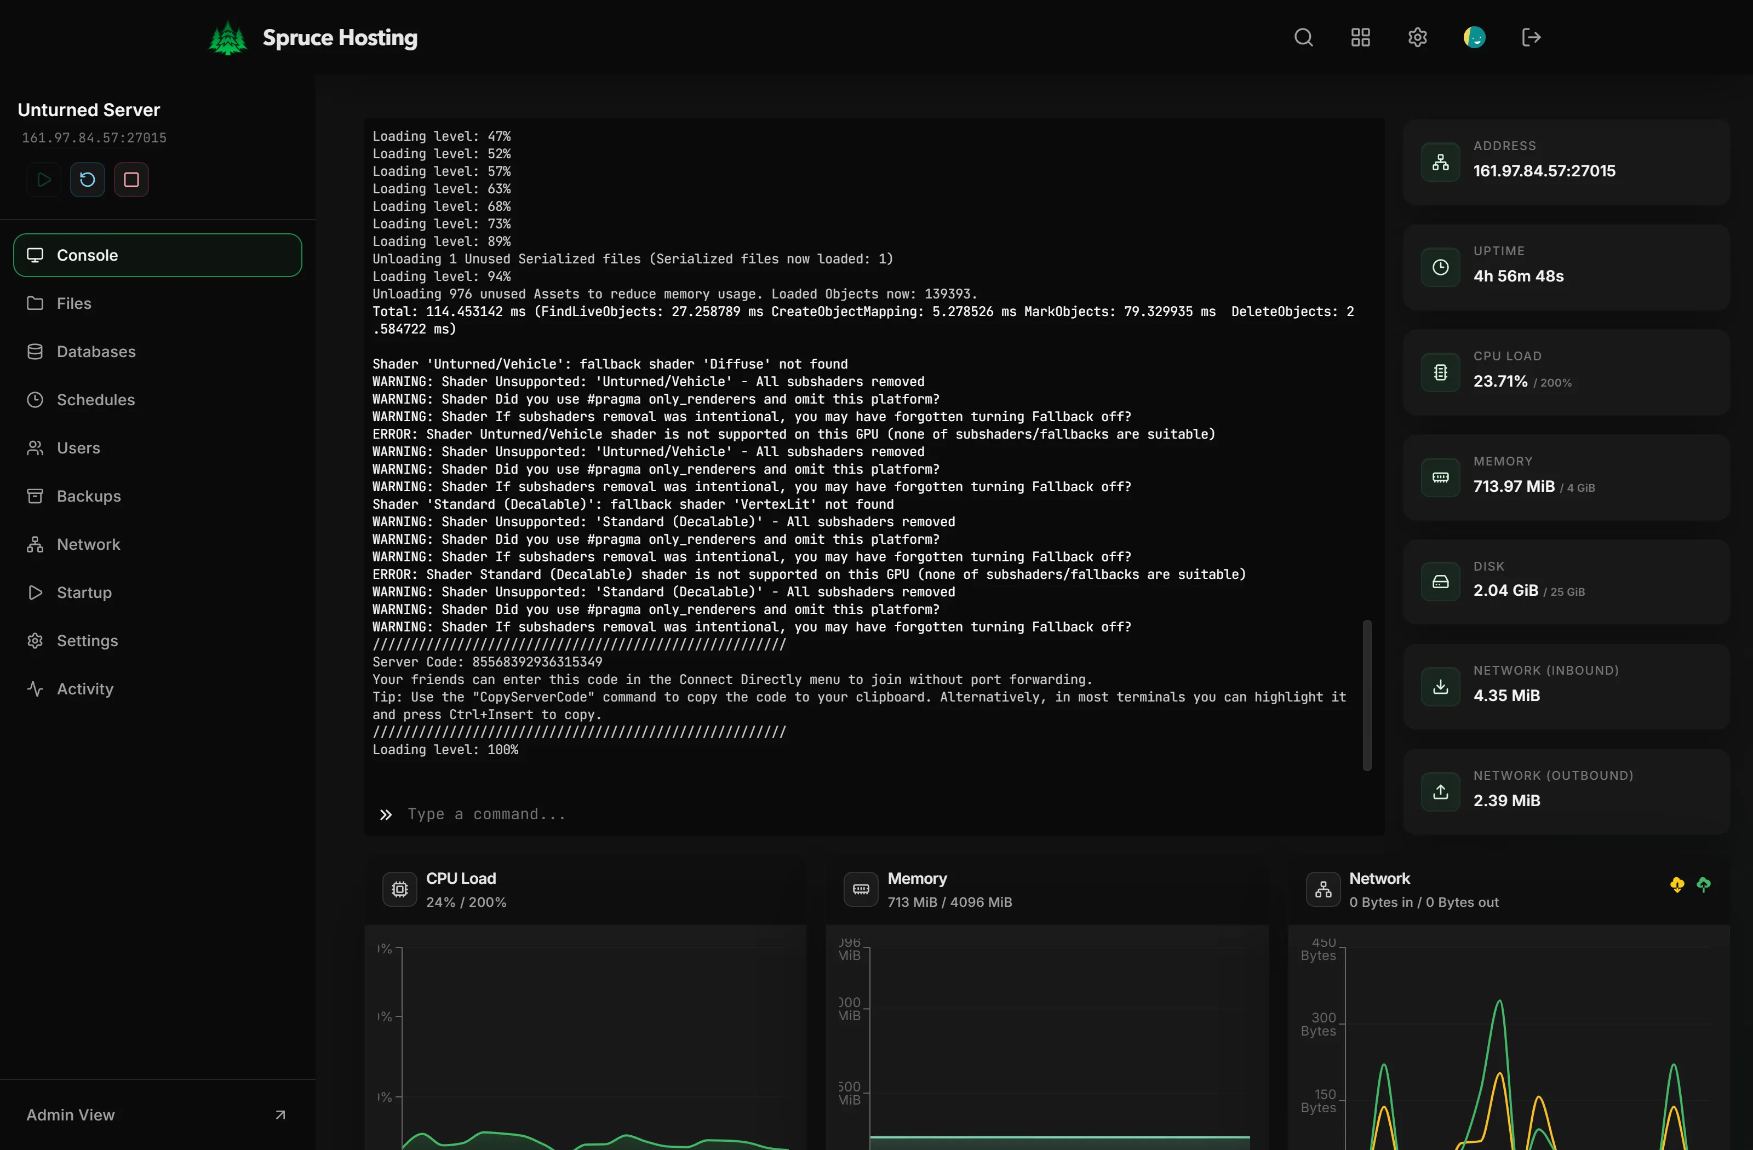Viewport: 1753px width, 1150px height.
Task: Click the yellow inbound cloud legend icon
Action: pos(1677,885)
